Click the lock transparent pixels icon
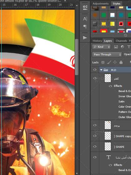This screenshot has height=175, width=131. [103, 62]
